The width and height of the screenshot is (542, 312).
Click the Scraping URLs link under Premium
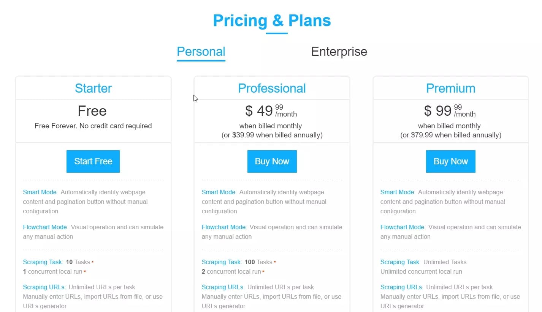pos(401,287)
